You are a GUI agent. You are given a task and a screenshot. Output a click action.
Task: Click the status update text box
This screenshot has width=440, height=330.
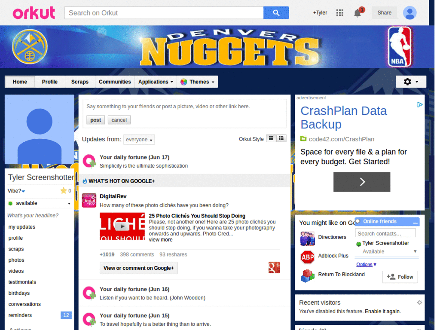[184, 107]
